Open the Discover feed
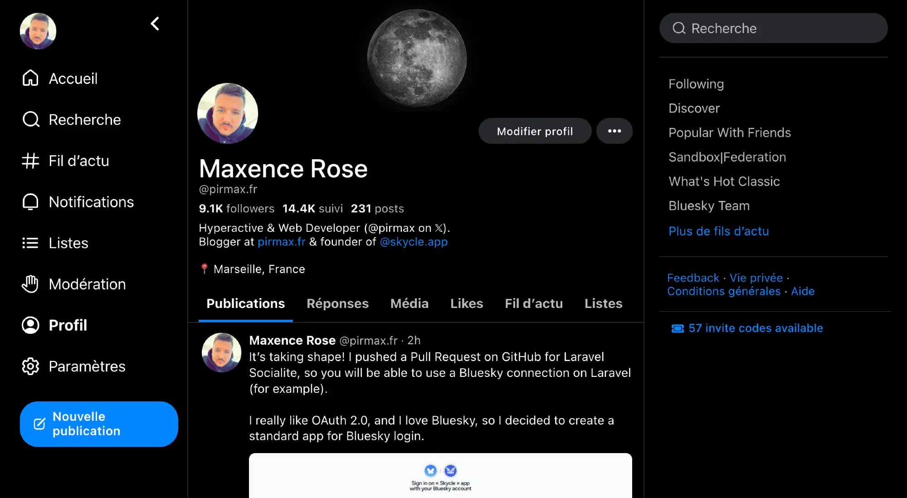907x498 pixels. [x=694, y=108]
